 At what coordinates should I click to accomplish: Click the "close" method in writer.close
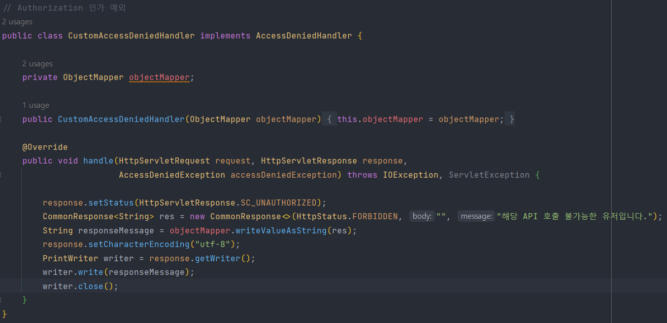pyautogui.click(x=90, y=286)
